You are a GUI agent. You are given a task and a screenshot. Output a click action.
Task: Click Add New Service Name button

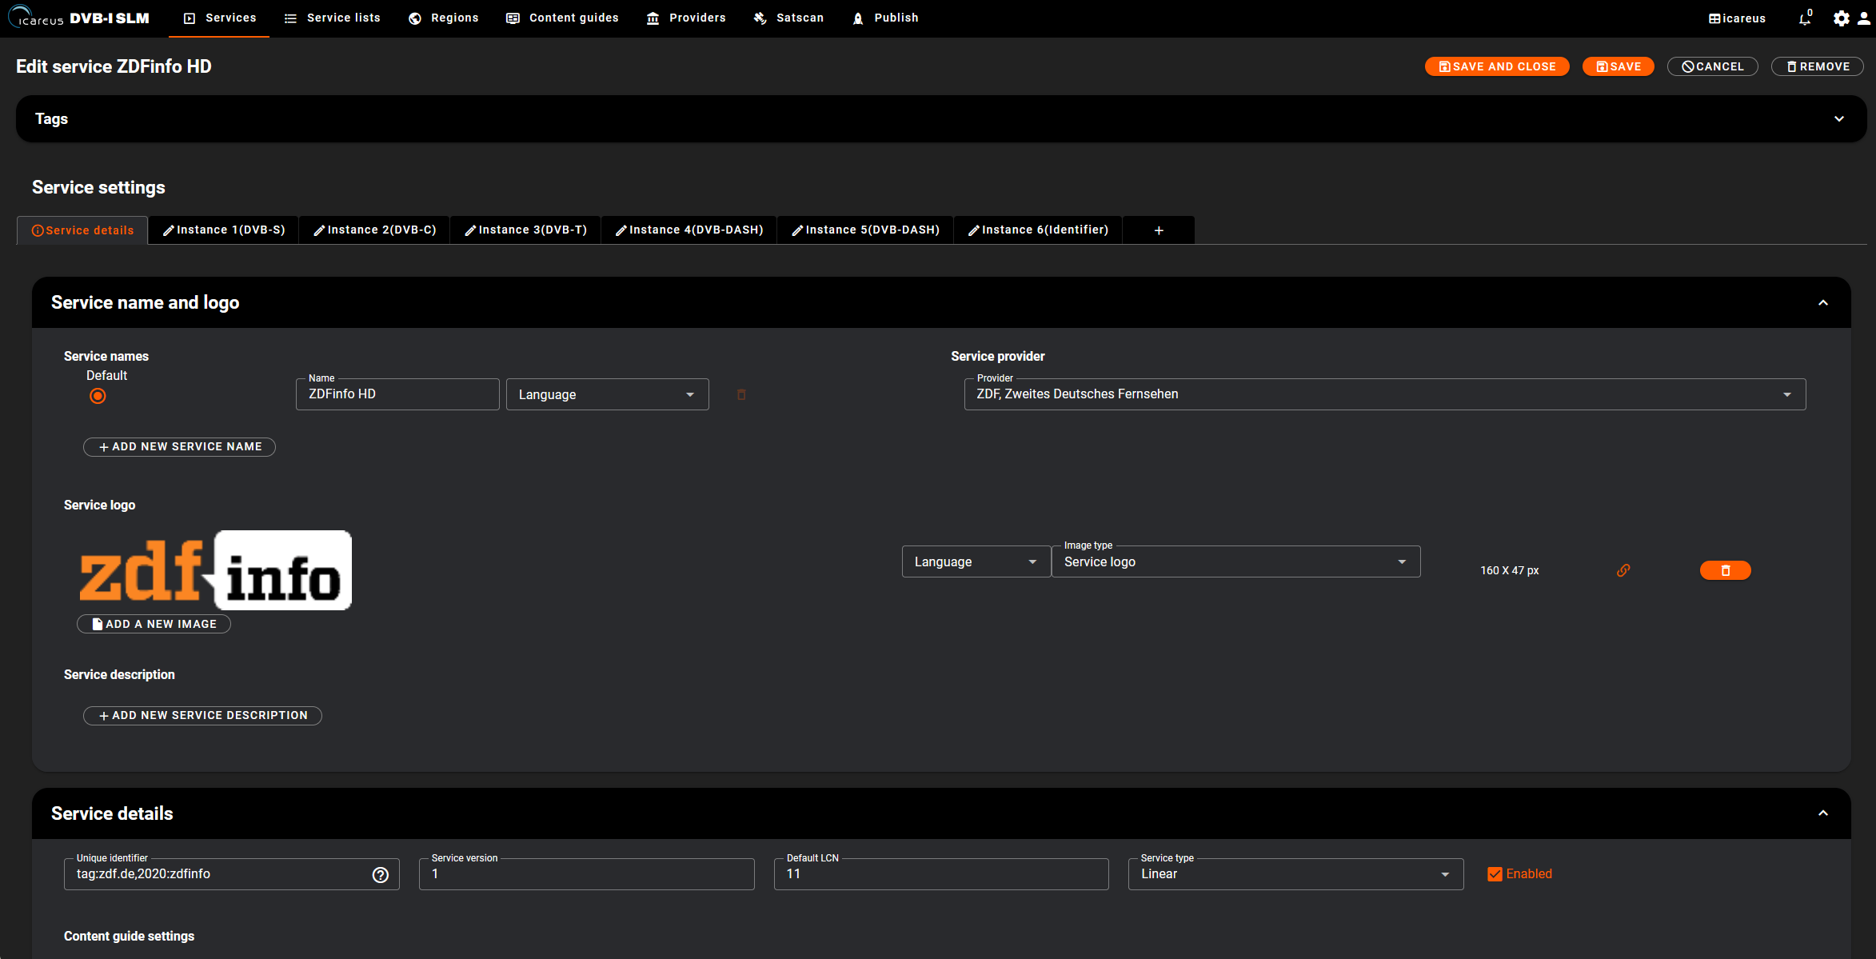coord(179,447)
